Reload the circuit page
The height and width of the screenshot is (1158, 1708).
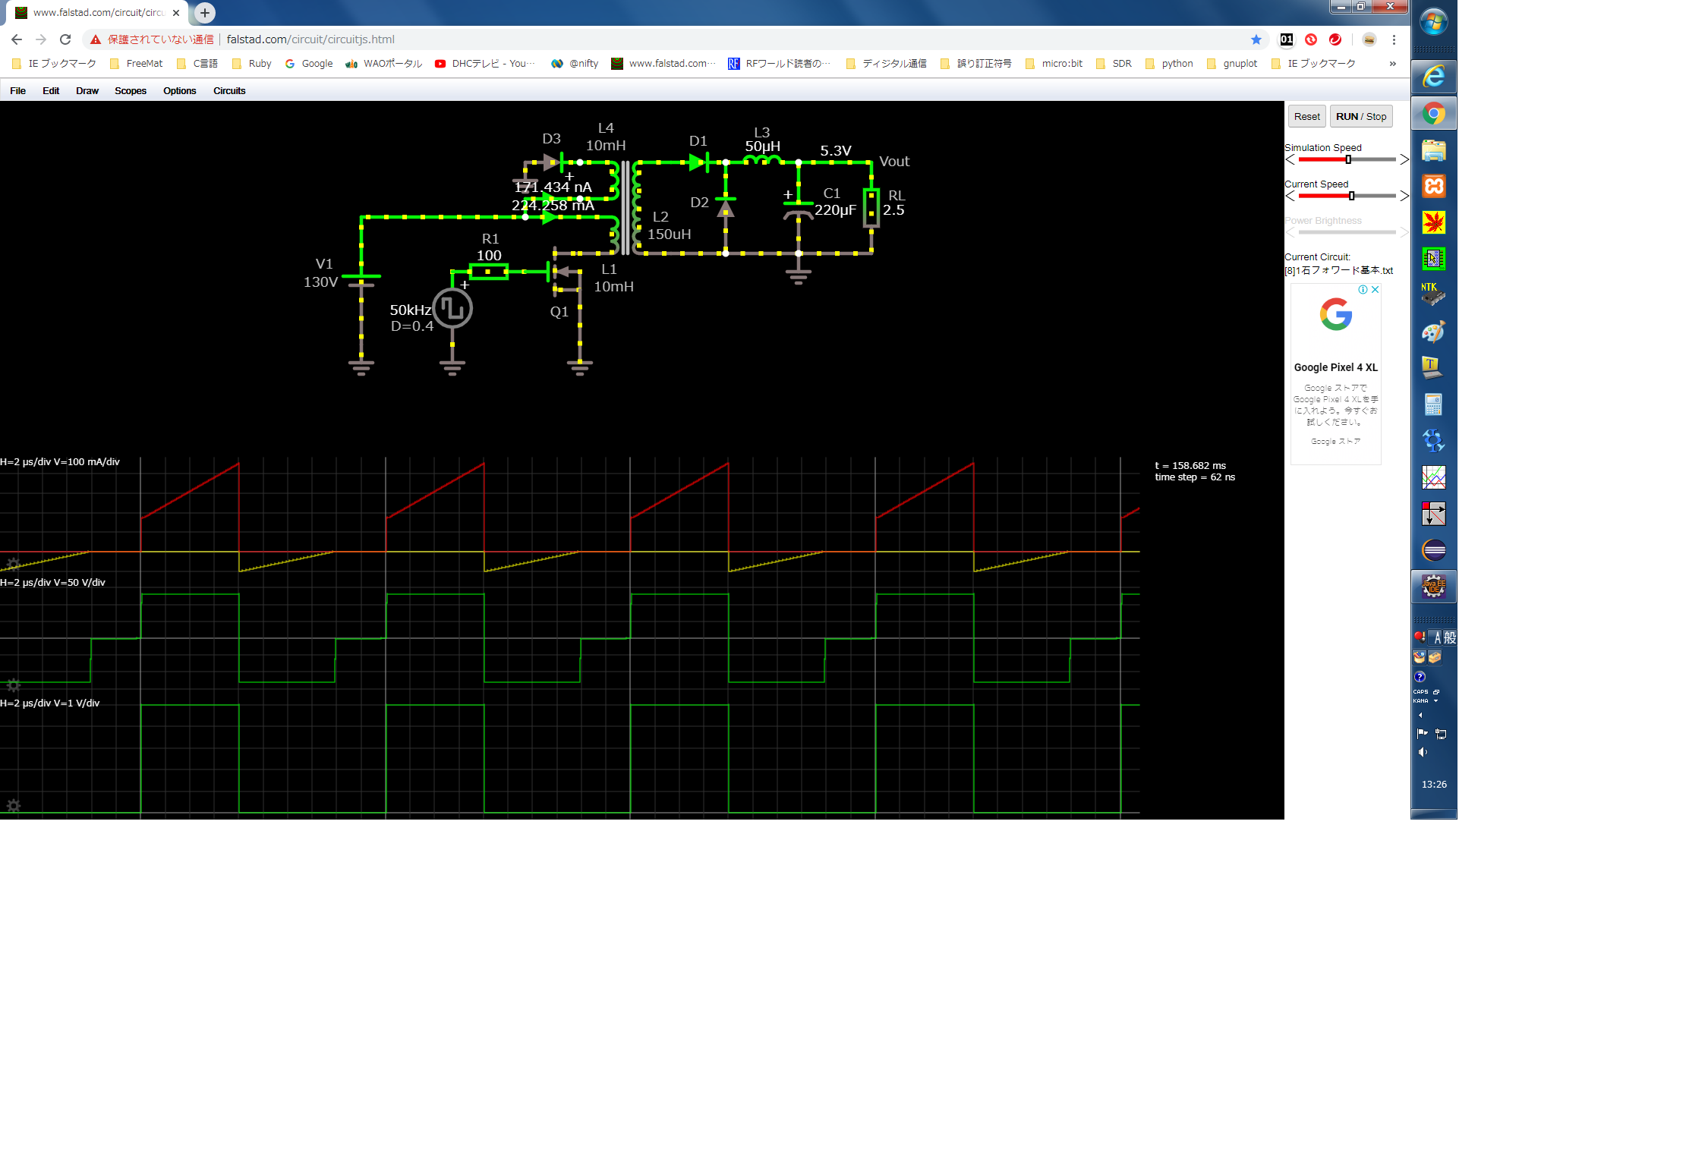pos(65,39)
